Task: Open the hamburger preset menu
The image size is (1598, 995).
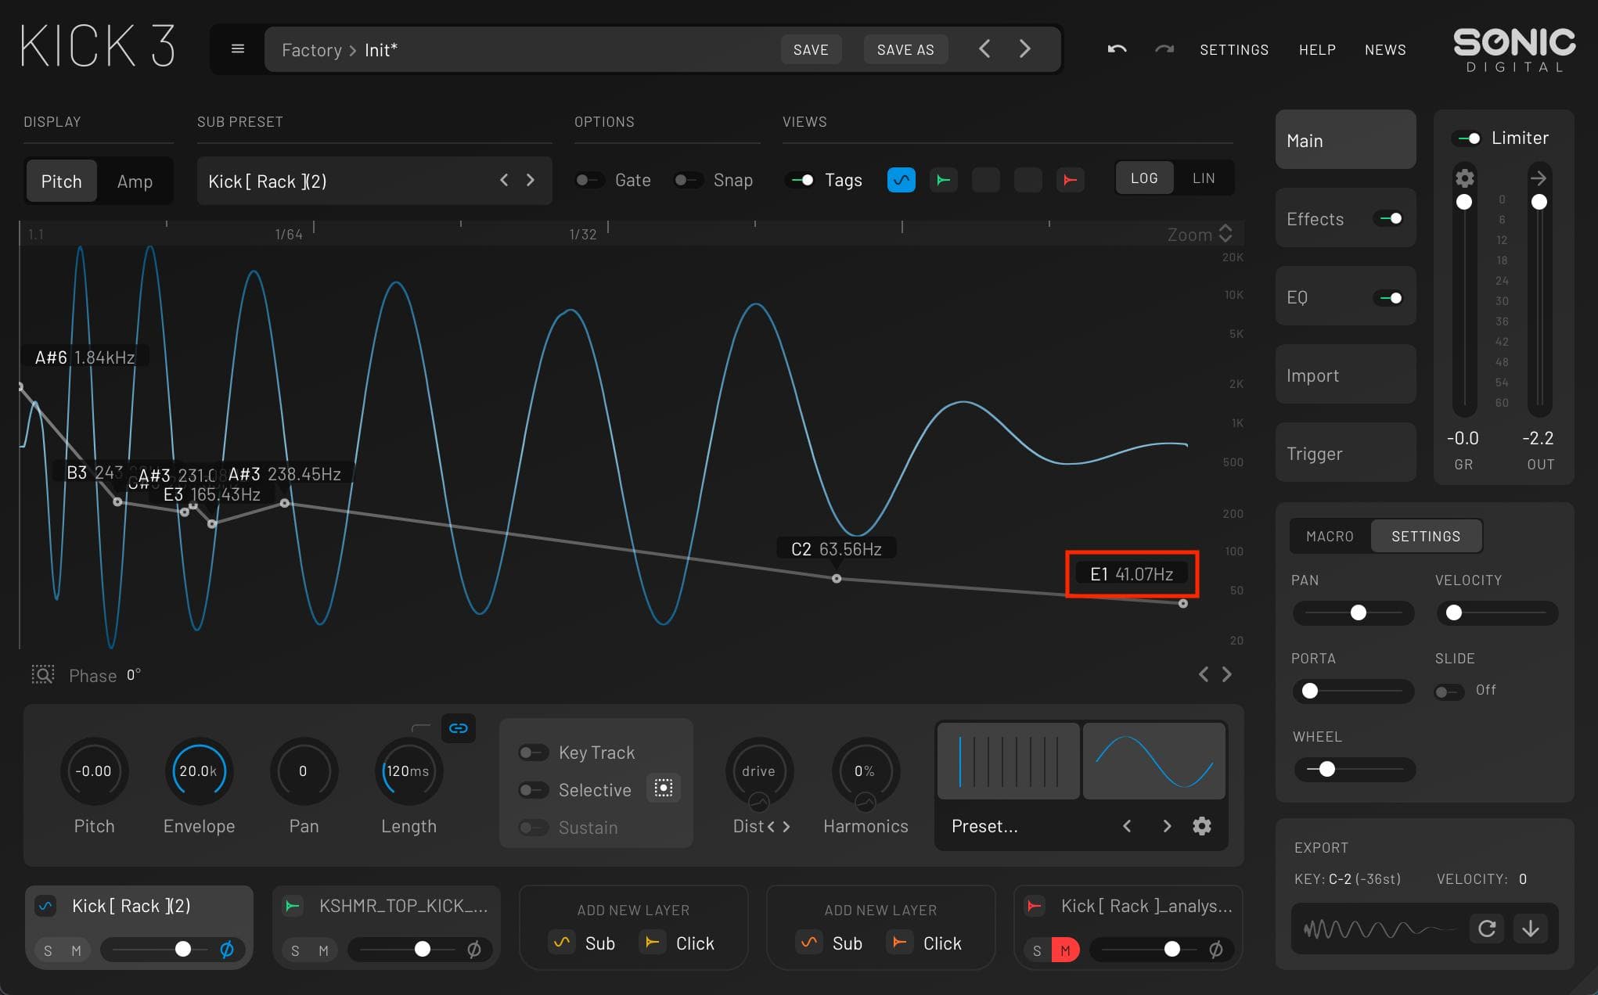Action: 238,49
